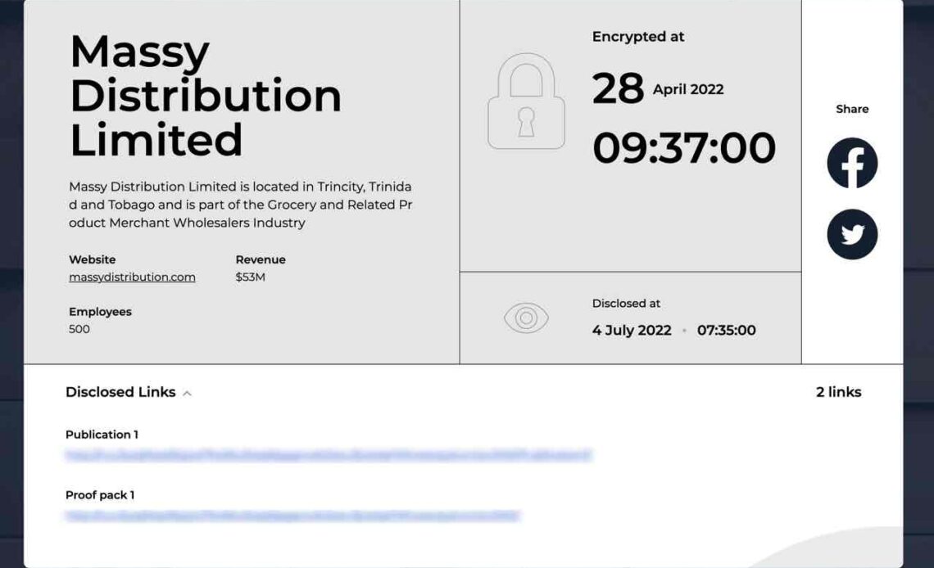Viewport: 934px width, 568px height.
Task: Click the padlock encryption icon
Action: click(526, 101)
